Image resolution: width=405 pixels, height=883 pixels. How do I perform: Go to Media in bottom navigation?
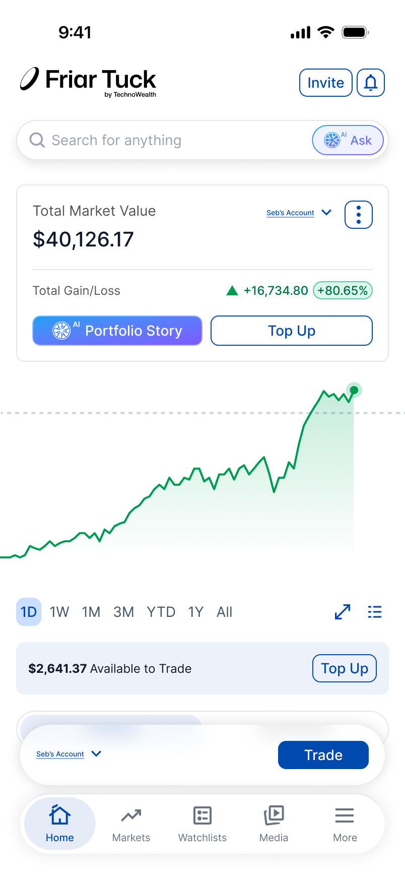(x=274, y=824)
